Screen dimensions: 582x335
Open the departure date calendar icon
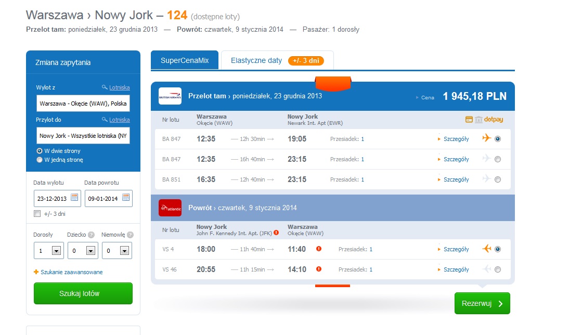pos(74,197)
